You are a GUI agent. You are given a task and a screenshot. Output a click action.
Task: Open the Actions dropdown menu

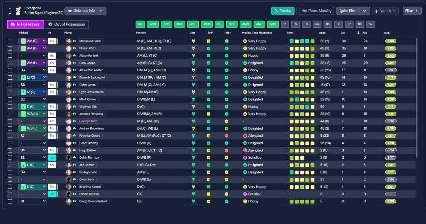click(x=385, y=11)
